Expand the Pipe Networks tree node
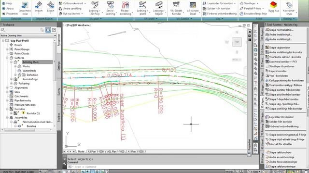 point(7,100)
